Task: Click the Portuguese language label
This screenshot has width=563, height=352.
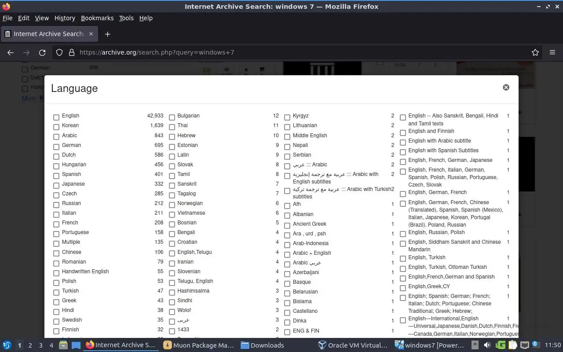Action: tap(75, 232)
